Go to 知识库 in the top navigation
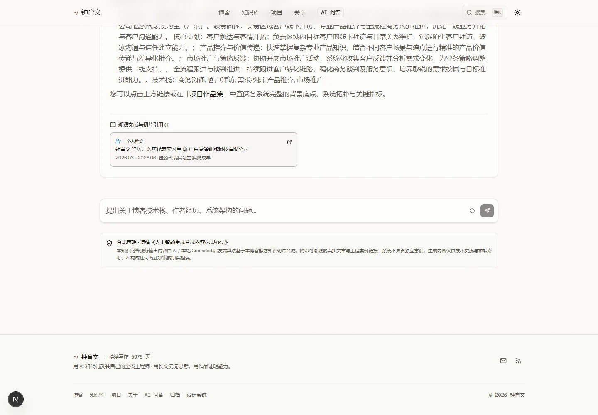Image resolution: width=598 pixels, height=415 pixels. tap(250, 12)
